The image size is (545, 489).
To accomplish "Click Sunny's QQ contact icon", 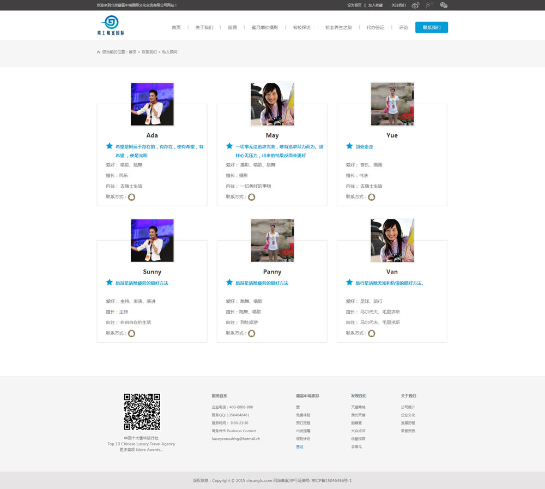I will click(131, 333).
